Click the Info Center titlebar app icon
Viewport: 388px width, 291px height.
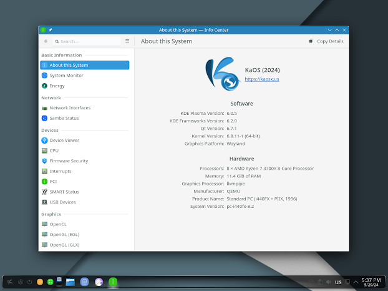[x=43, y=30]
